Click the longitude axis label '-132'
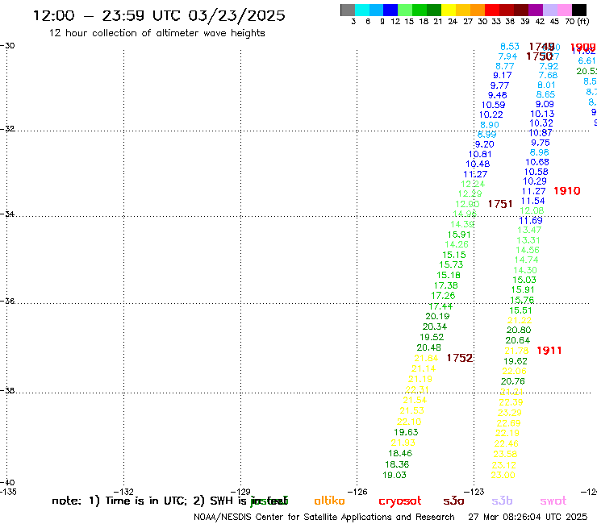Image resolution: width=597 pixels, height=524 pixels. tap(123, 492)
